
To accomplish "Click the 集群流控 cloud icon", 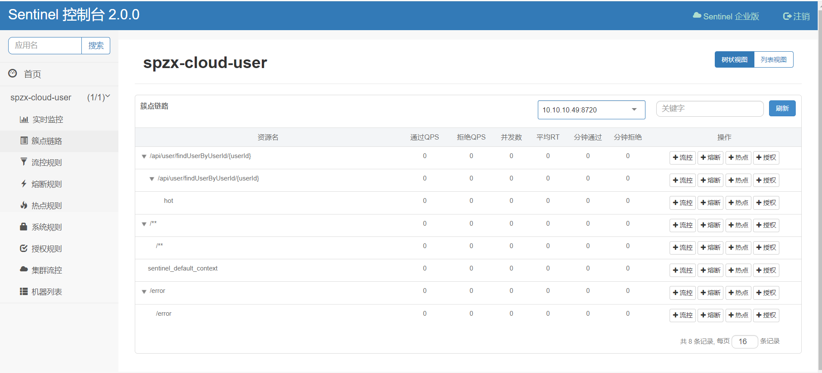I will pyautogui.click(x=24, y=270).
